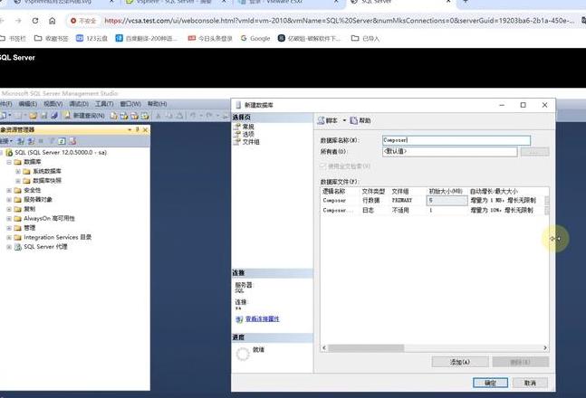Image resolution: width=586 pixels, height=398 pixels.
Task: Expand the 系统数据库 folder
Action: pos(18,171)
